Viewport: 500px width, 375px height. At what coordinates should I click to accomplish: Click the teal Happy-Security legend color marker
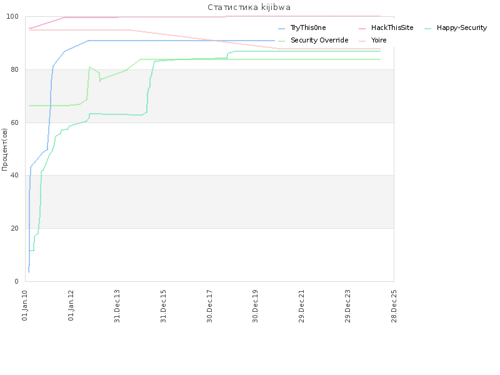click(x=428, y=29)
